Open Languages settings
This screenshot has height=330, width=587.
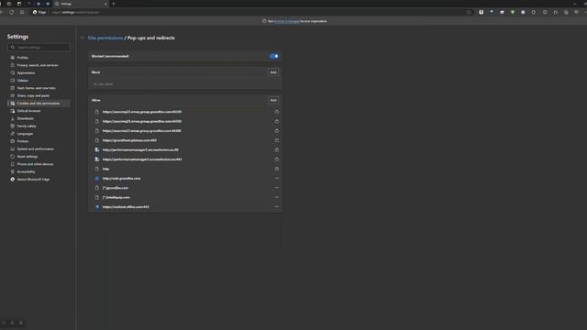coord(25,134)
